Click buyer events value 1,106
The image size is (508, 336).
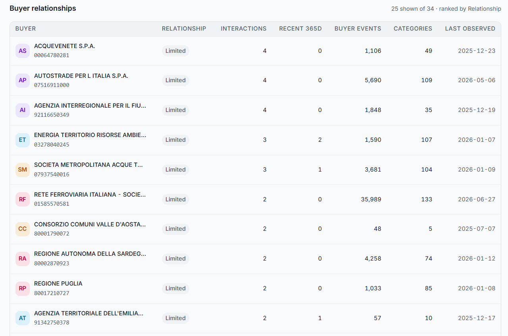(373, 51)
